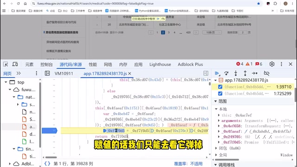
Task: Select the VM10911 source tab
Action: (x=64, y=73)
